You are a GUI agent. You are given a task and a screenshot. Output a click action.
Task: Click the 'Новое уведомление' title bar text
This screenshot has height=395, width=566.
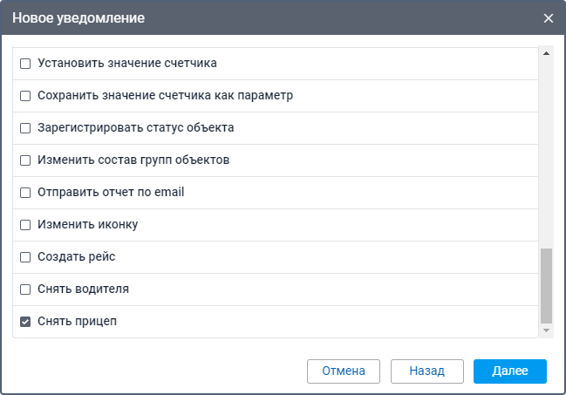click(78, 18)
